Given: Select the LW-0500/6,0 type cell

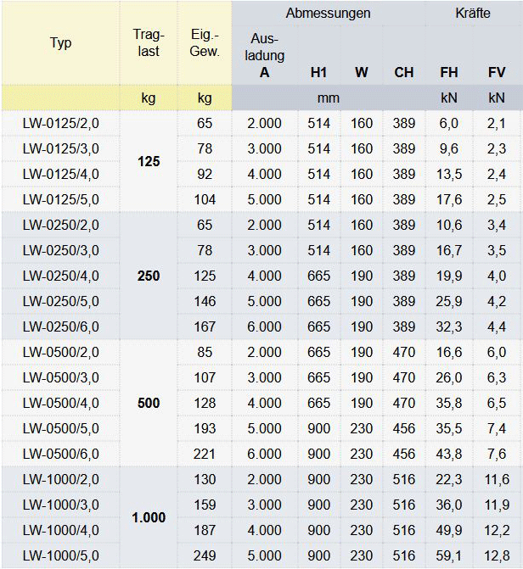Looking at the screenshot, I should pos(60,455).
